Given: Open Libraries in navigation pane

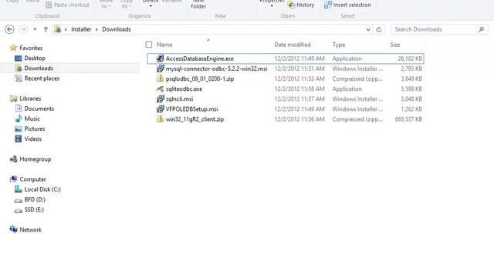Looking at the screenshot, I should pyautogui.click(x=30, y=98).
